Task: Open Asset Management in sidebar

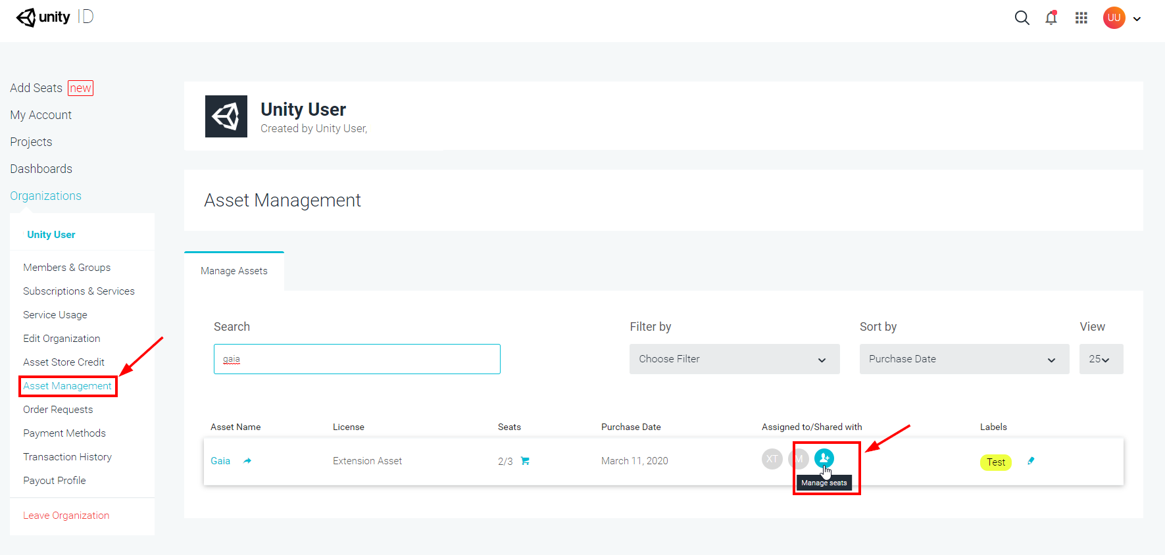Action: (x=67, y=386)
